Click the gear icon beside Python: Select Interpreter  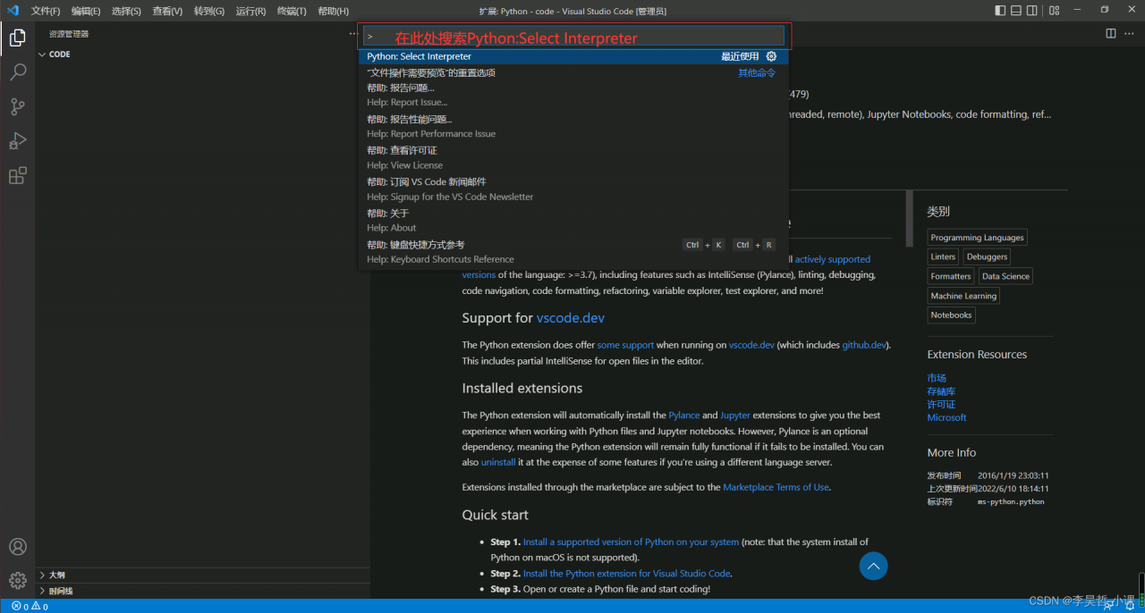pyautogui.click(x=771, y=56)
